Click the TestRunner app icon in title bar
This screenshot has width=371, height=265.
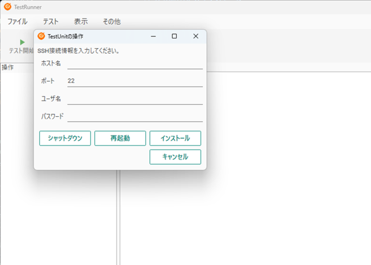pyautogui.click(x=7, y=7)
